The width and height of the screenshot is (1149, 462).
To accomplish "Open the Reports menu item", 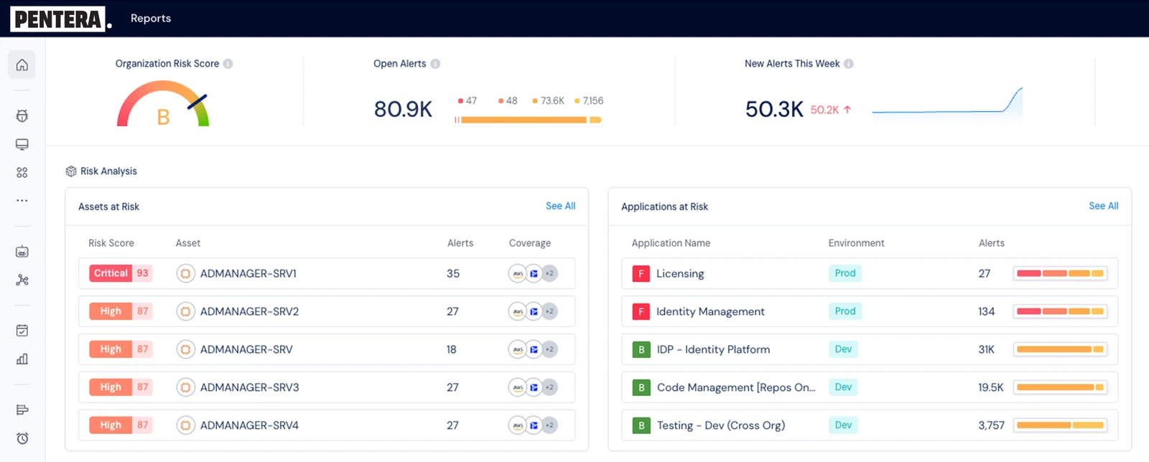I will pos(151,18).
